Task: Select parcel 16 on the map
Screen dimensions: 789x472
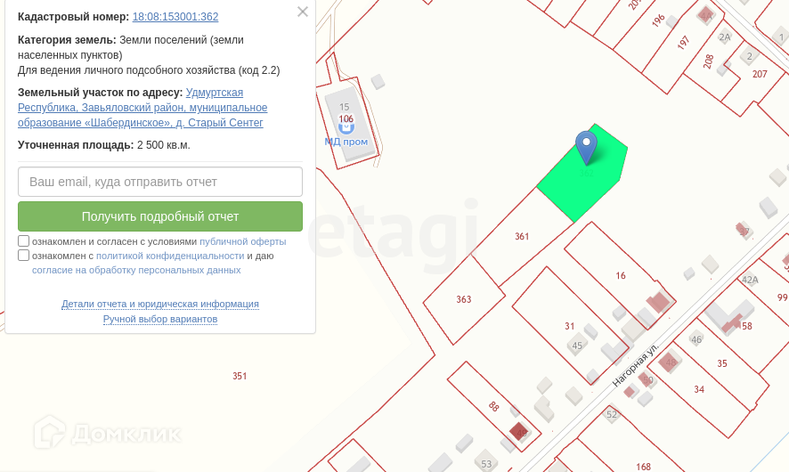Action: coord(621,276)
